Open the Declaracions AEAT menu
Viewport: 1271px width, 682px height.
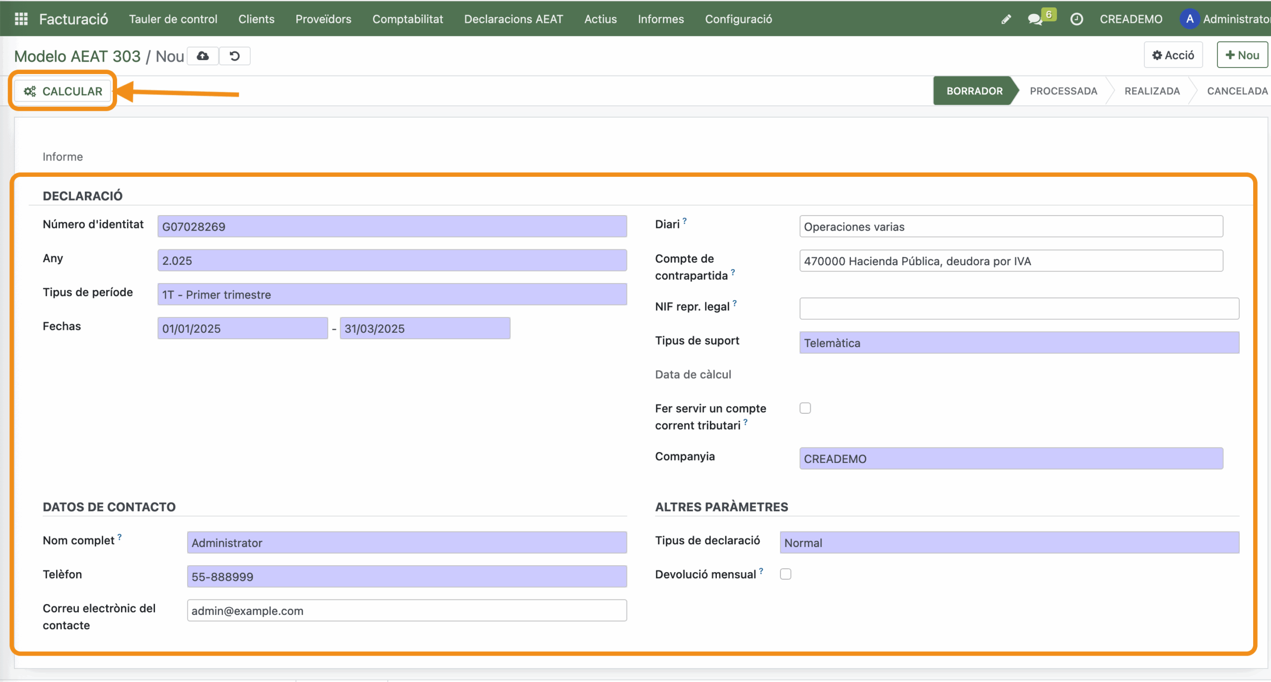coord(513,19)
